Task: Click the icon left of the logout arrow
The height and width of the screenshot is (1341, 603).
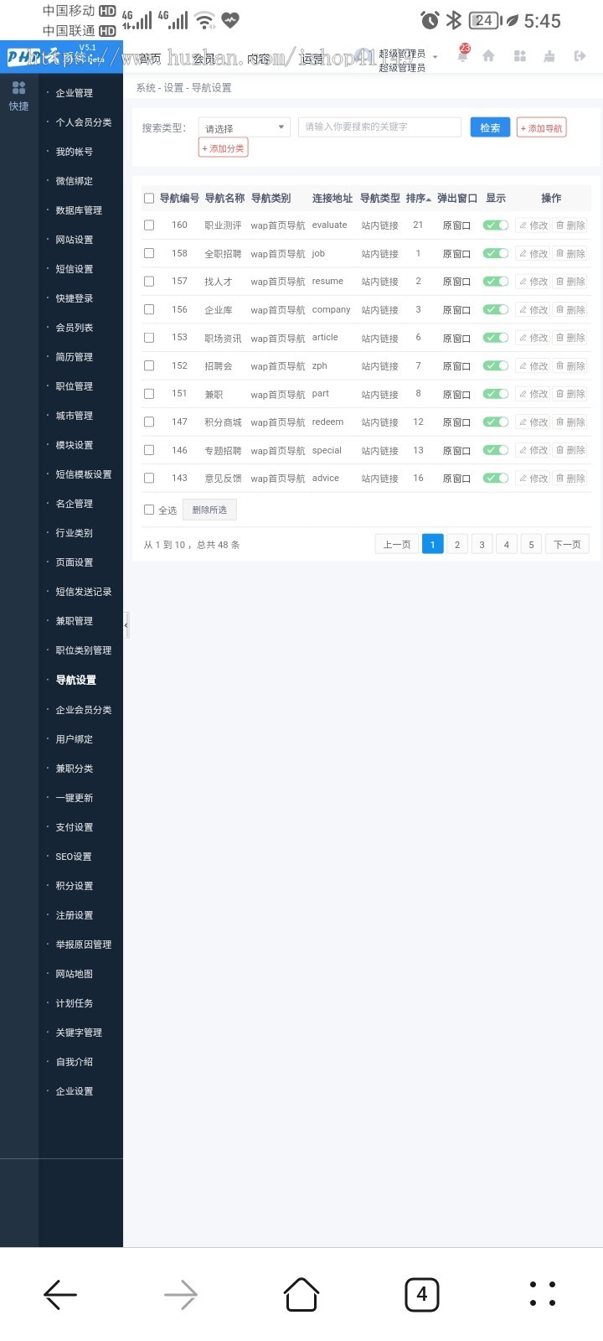Action: [549, 56]
